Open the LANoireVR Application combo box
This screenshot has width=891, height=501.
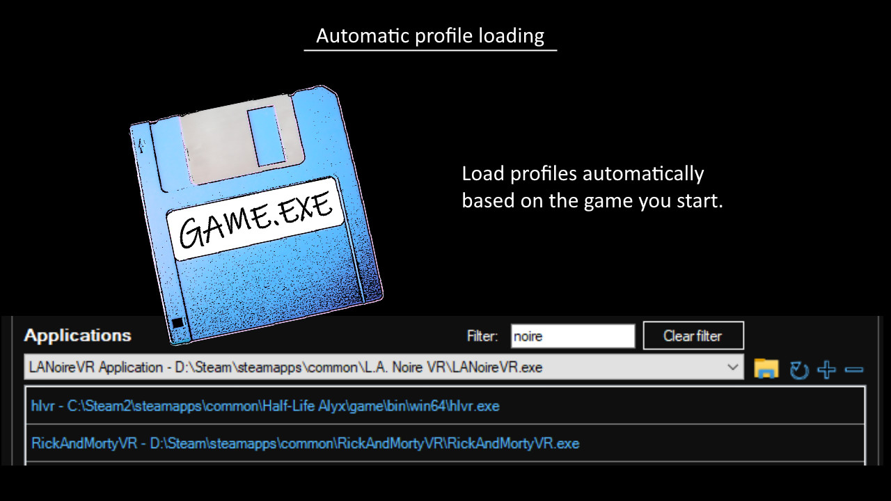(x=383, y=367)
